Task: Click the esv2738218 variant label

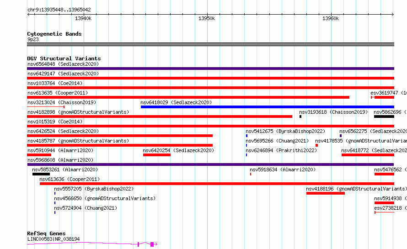Action: click(391, 208)
